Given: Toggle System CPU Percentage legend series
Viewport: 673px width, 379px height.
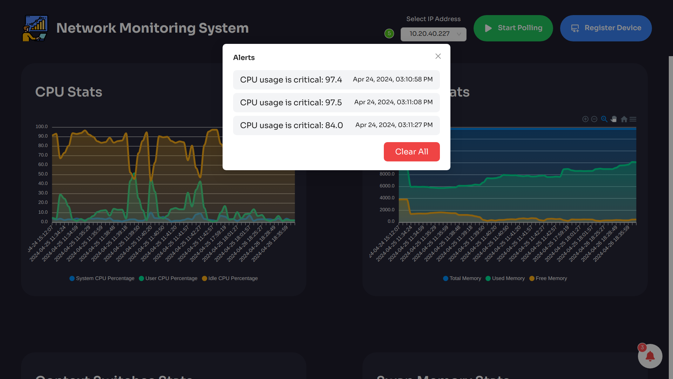Looking at the screenshot, I should point(102,278).
